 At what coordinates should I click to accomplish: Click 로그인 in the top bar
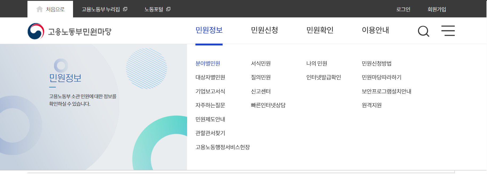point(403,9)
